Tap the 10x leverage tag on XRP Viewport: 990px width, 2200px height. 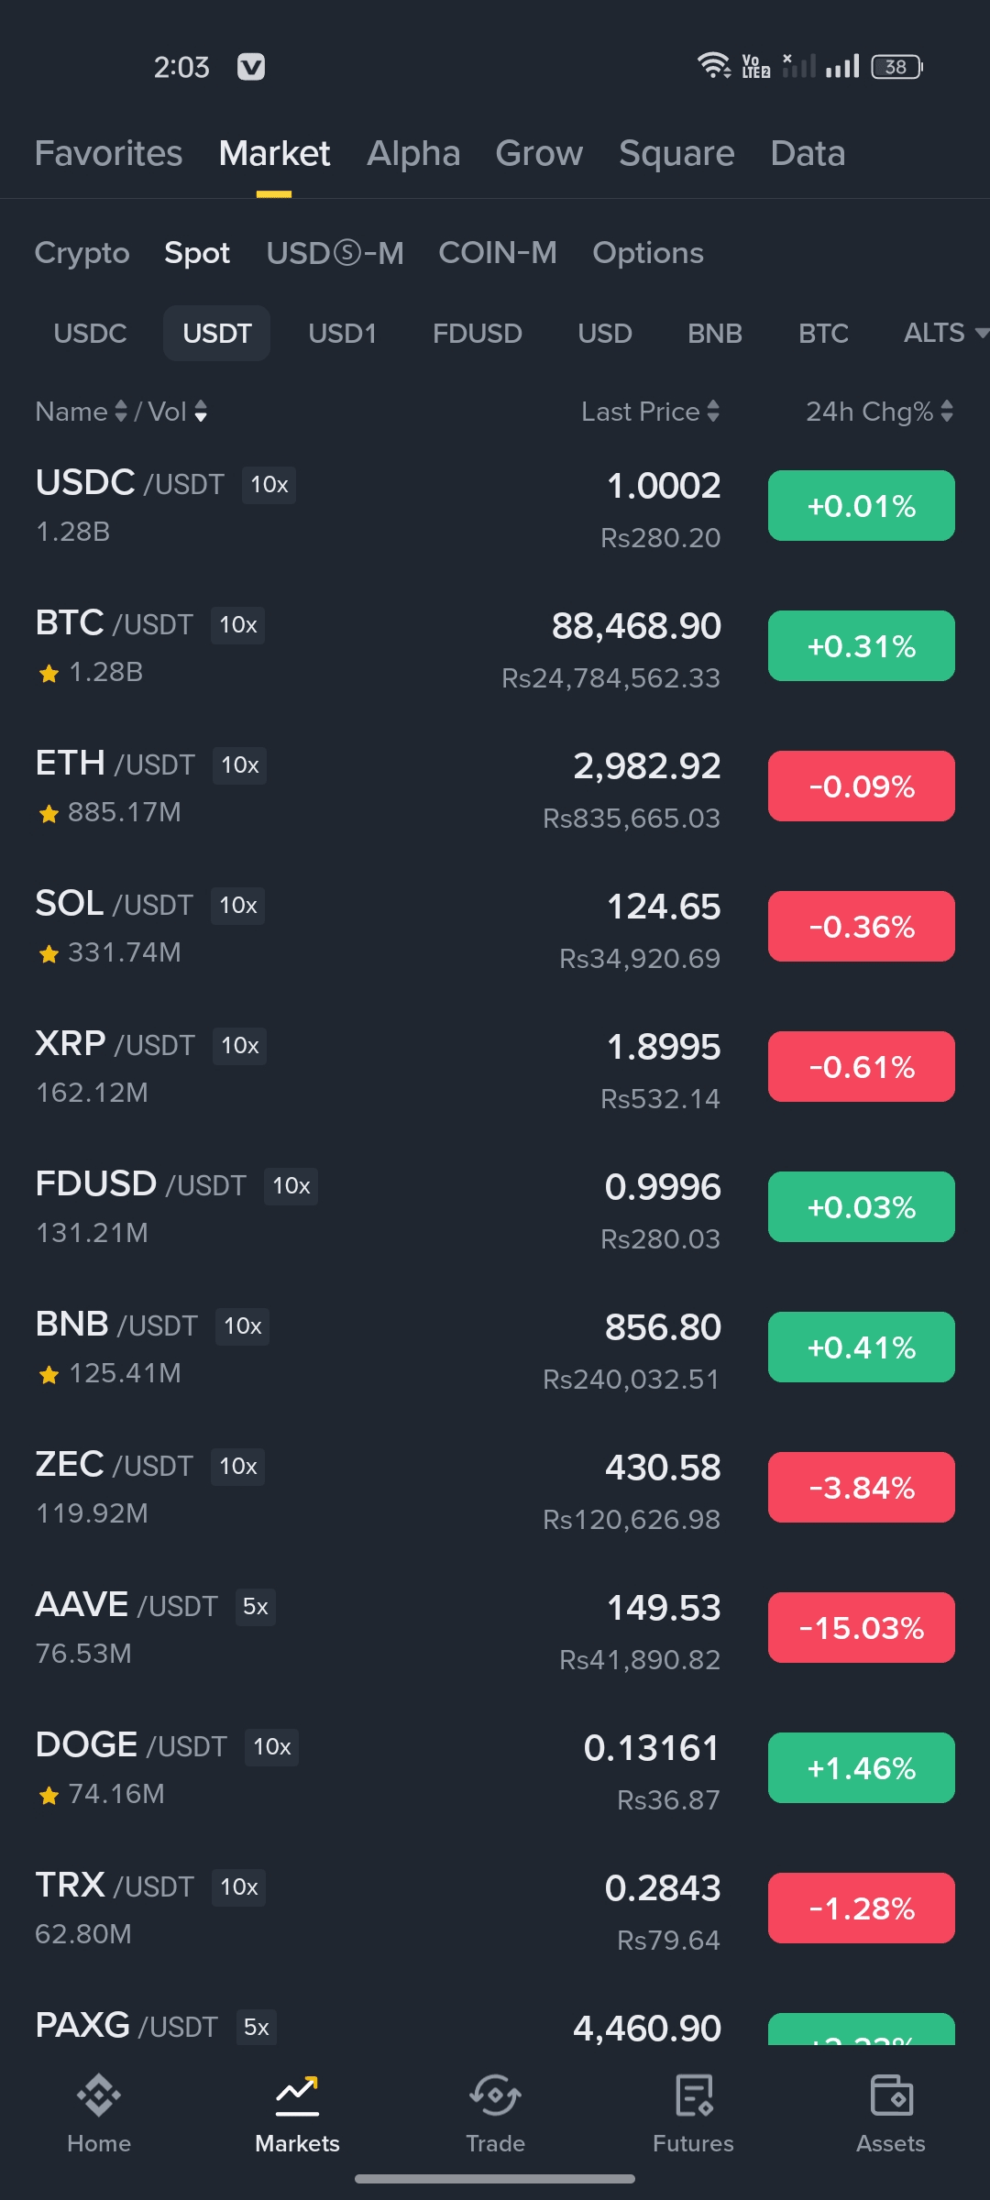[x=240, y=1046]
